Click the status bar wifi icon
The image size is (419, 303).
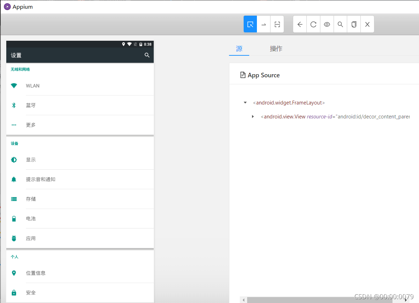click(129, 44)
